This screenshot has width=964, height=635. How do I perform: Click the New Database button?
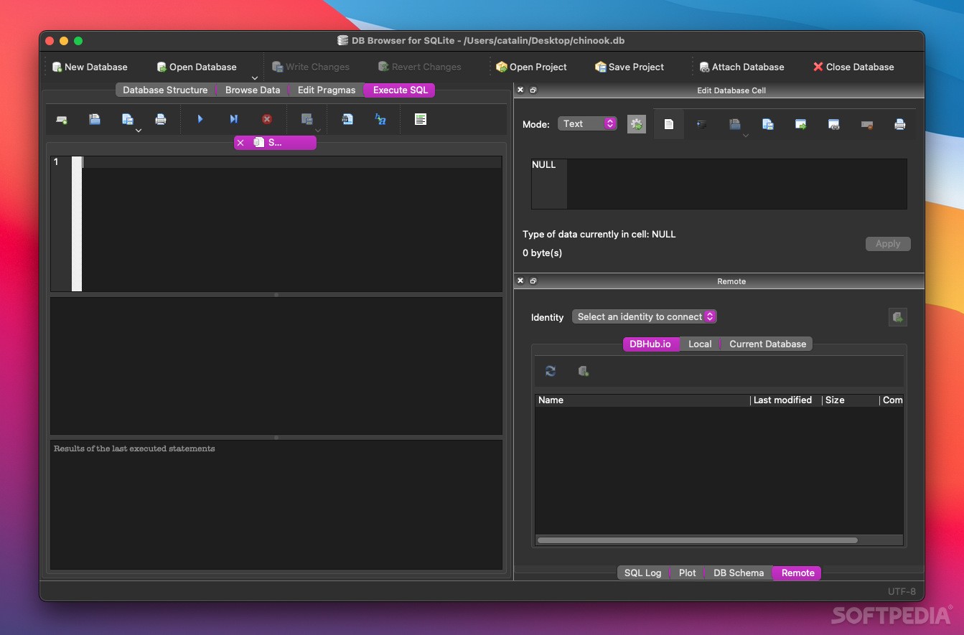90,67
